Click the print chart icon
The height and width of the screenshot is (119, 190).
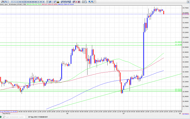(x=83, y=2)
